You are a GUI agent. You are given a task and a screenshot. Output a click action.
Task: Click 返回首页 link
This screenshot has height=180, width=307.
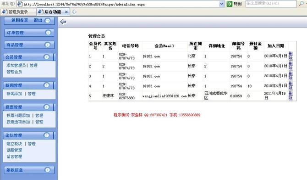pyautogui.click(x=19, y=20)
